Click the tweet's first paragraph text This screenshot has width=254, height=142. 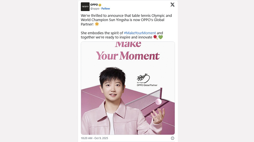click(x=126, y=20)
